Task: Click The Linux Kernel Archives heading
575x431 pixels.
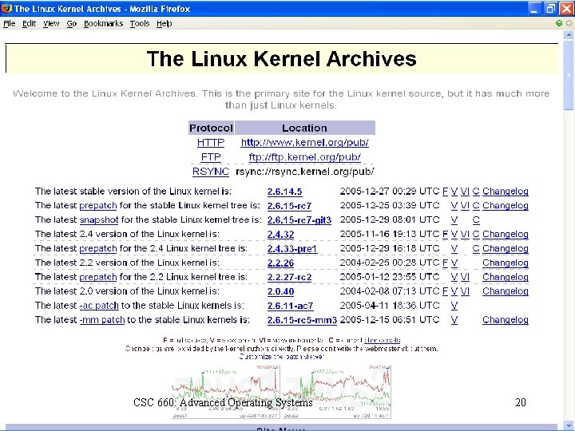Action: click(282, 58)
